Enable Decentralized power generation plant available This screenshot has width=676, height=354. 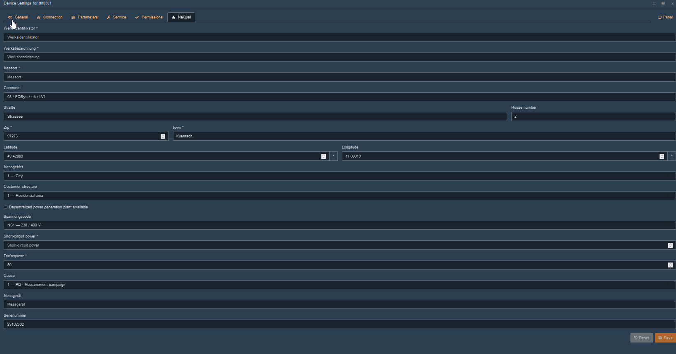pos(6,207)
